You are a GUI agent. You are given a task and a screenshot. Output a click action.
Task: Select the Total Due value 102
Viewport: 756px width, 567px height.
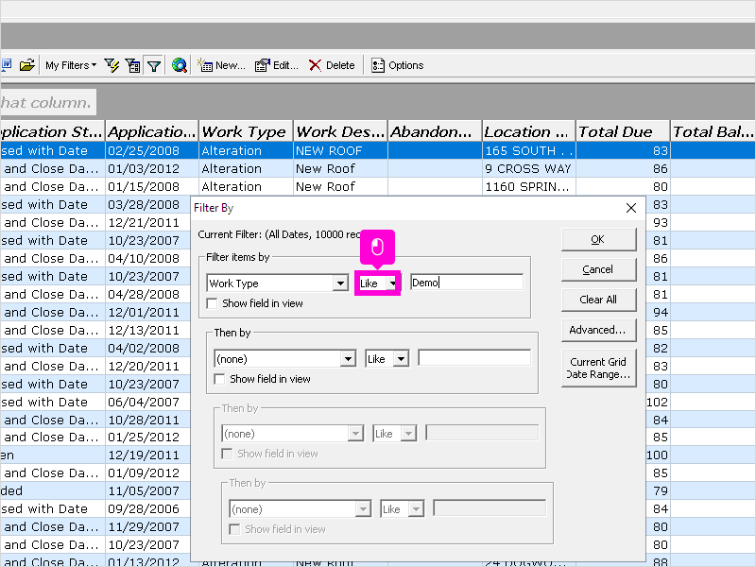(657, 402)
